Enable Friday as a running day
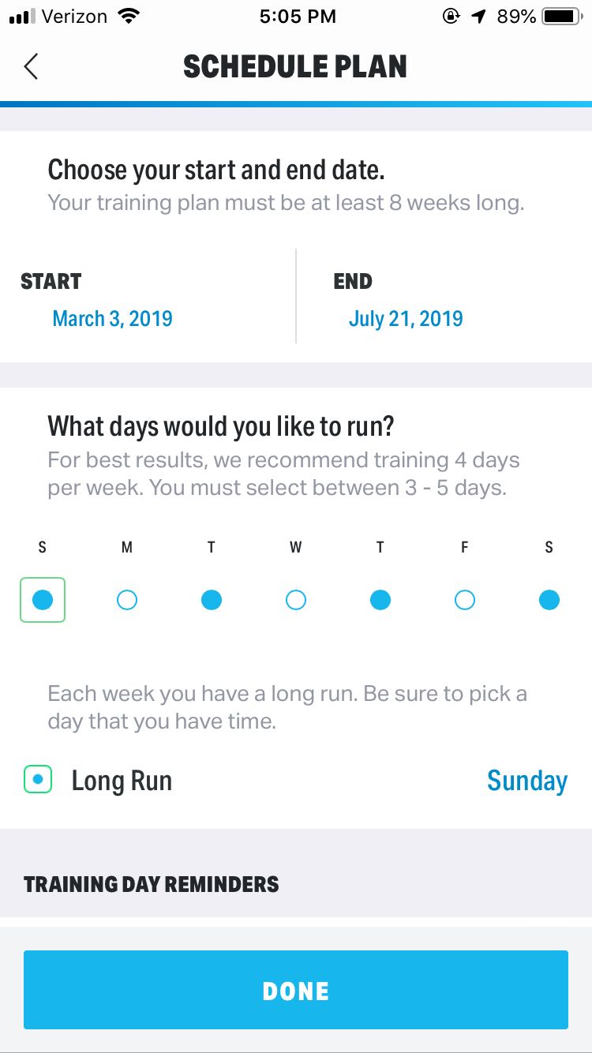This screenshot has width=592, height=1053. pos(465,601)
